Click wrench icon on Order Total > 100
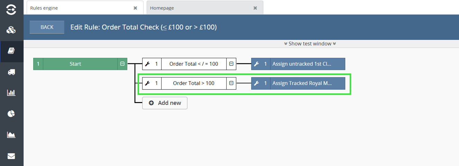 point(147,83)
